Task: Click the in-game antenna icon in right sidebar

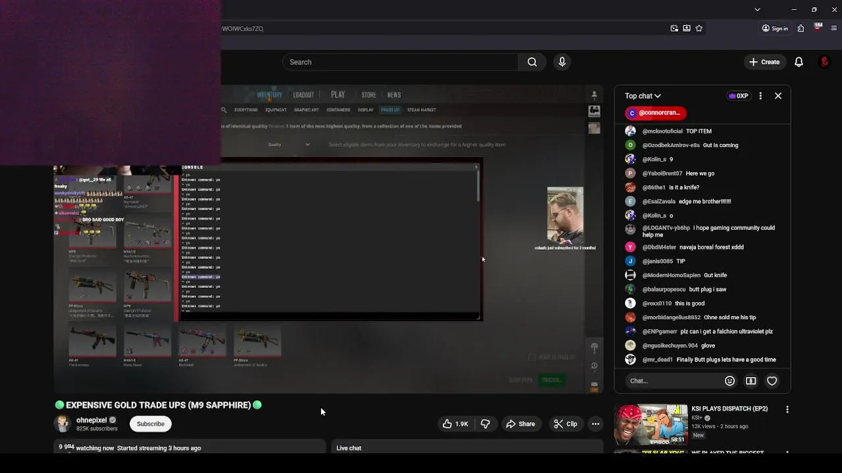Action: pos(594,348)
